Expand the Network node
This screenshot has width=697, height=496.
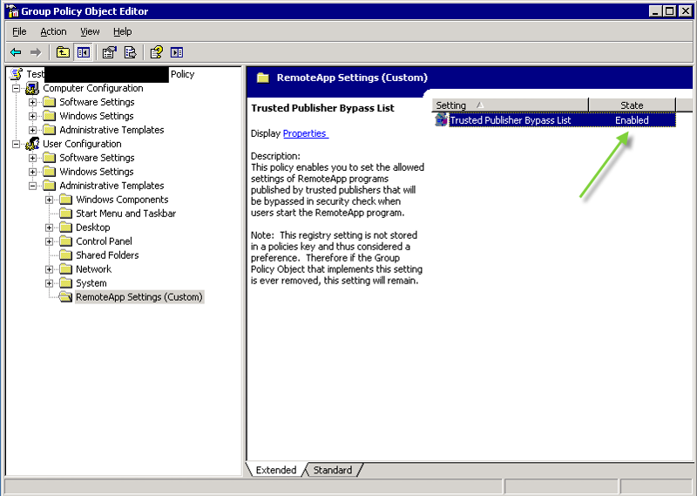49,269
